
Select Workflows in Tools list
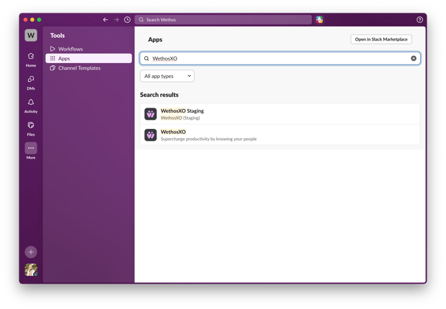[x=70, y=49]
